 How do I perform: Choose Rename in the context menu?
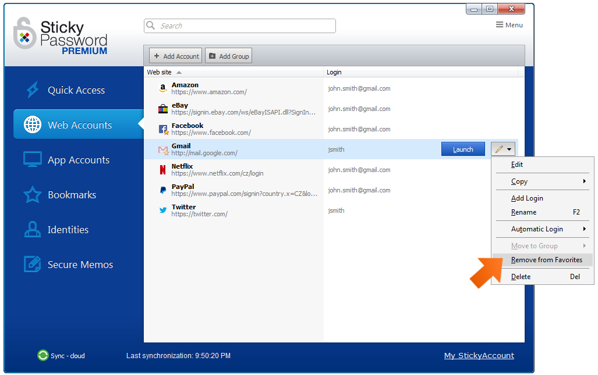click(542, 212)
